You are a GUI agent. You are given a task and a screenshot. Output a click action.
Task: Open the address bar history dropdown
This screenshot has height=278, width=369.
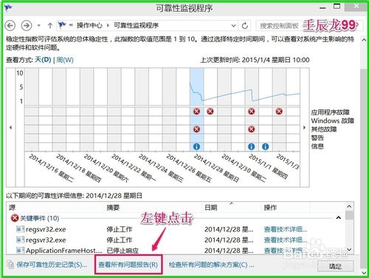(x=233, y=25)
